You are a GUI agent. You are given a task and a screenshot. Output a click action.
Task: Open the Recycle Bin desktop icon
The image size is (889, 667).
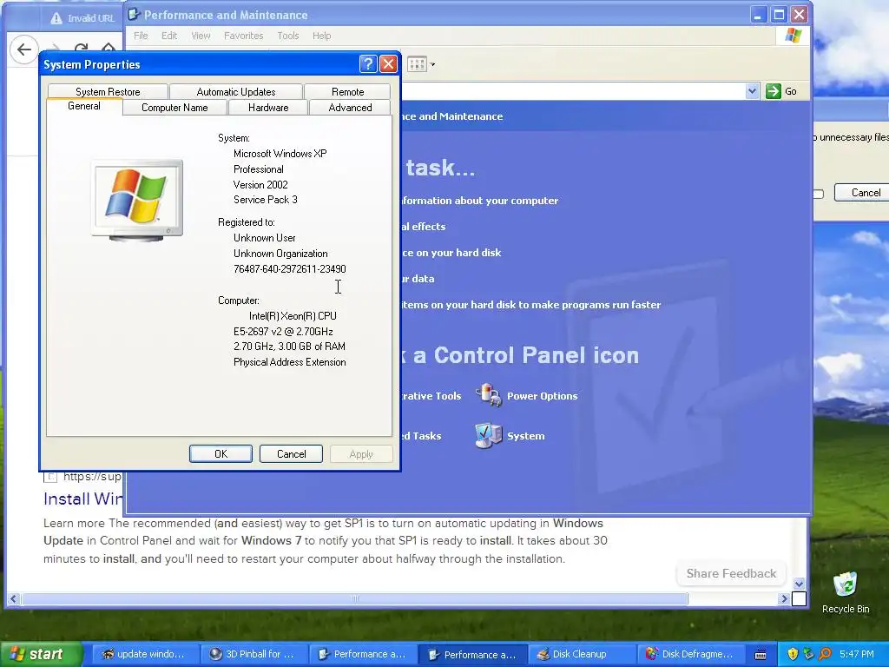846,592
